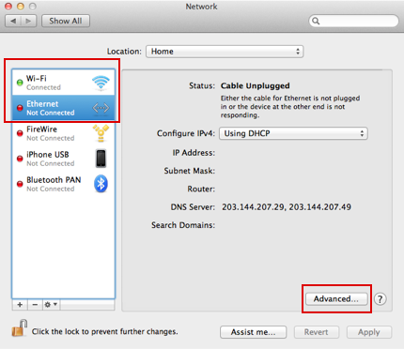Screen dimensions: 404x349
Task: Click the 'Not Connected' text under FireWire
Action: pyautogui.click(x=51, y=138)
